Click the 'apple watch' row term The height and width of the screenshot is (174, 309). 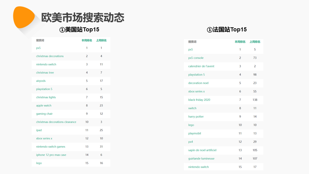pos(44,105)
